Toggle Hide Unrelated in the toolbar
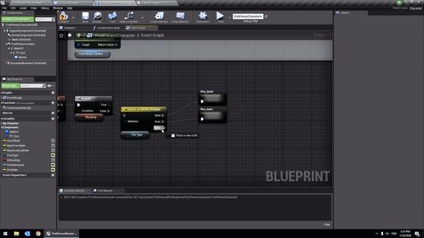424x238 pixels. click(x=129, y=17)
